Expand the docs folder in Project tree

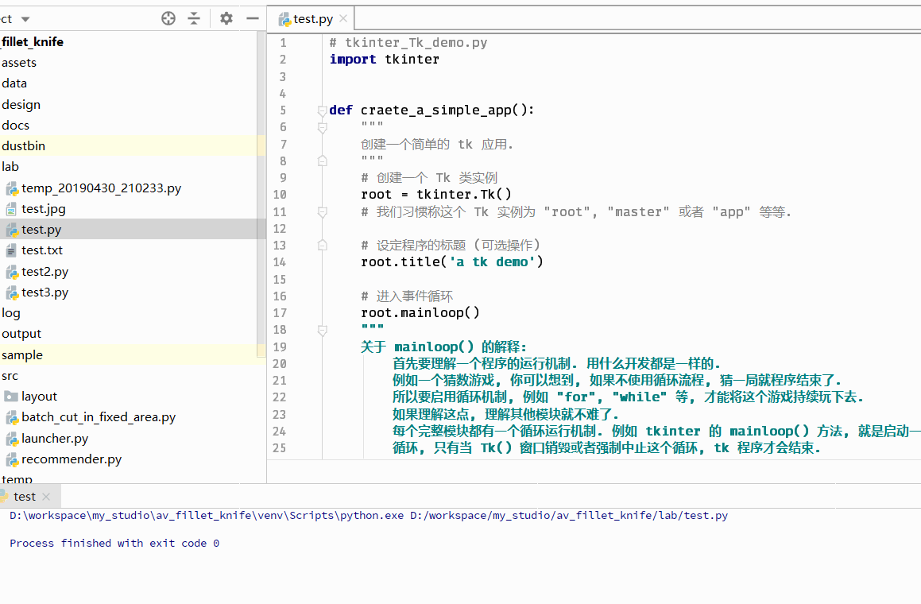15,125
